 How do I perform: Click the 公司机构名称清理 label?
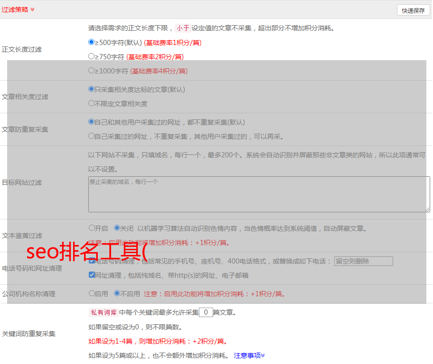28,294
